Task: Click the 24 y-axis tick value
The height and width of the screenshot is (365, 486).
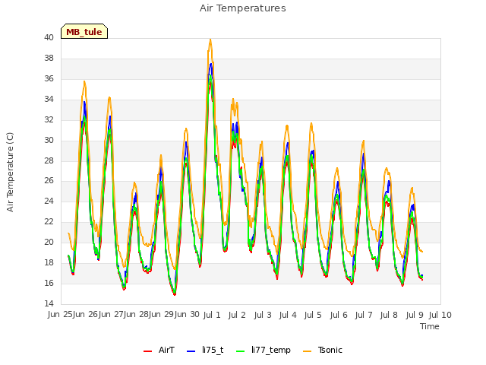Action: (x=49, y=201)
